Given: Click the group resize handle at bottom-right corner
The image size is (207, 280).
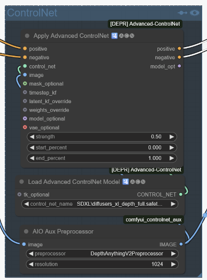Looking at the screenshot, I should pos(200,275).
